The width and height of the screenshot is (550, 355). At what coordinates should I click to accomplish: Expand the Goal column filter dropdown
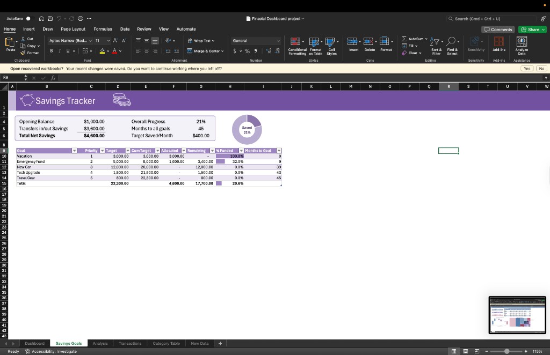pyautogui.click(x=75, y=151)
